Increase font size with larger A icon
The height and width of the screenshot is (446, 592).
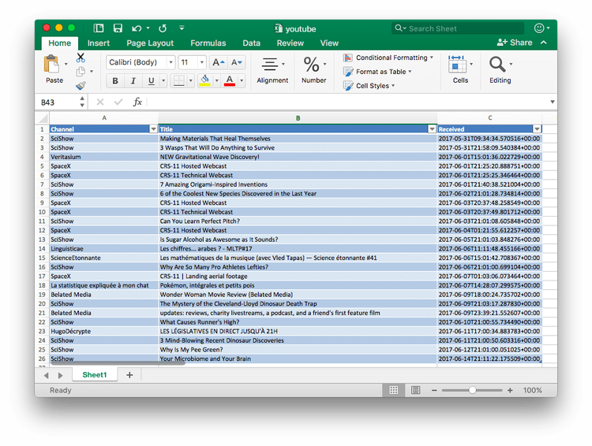point(219,62)
